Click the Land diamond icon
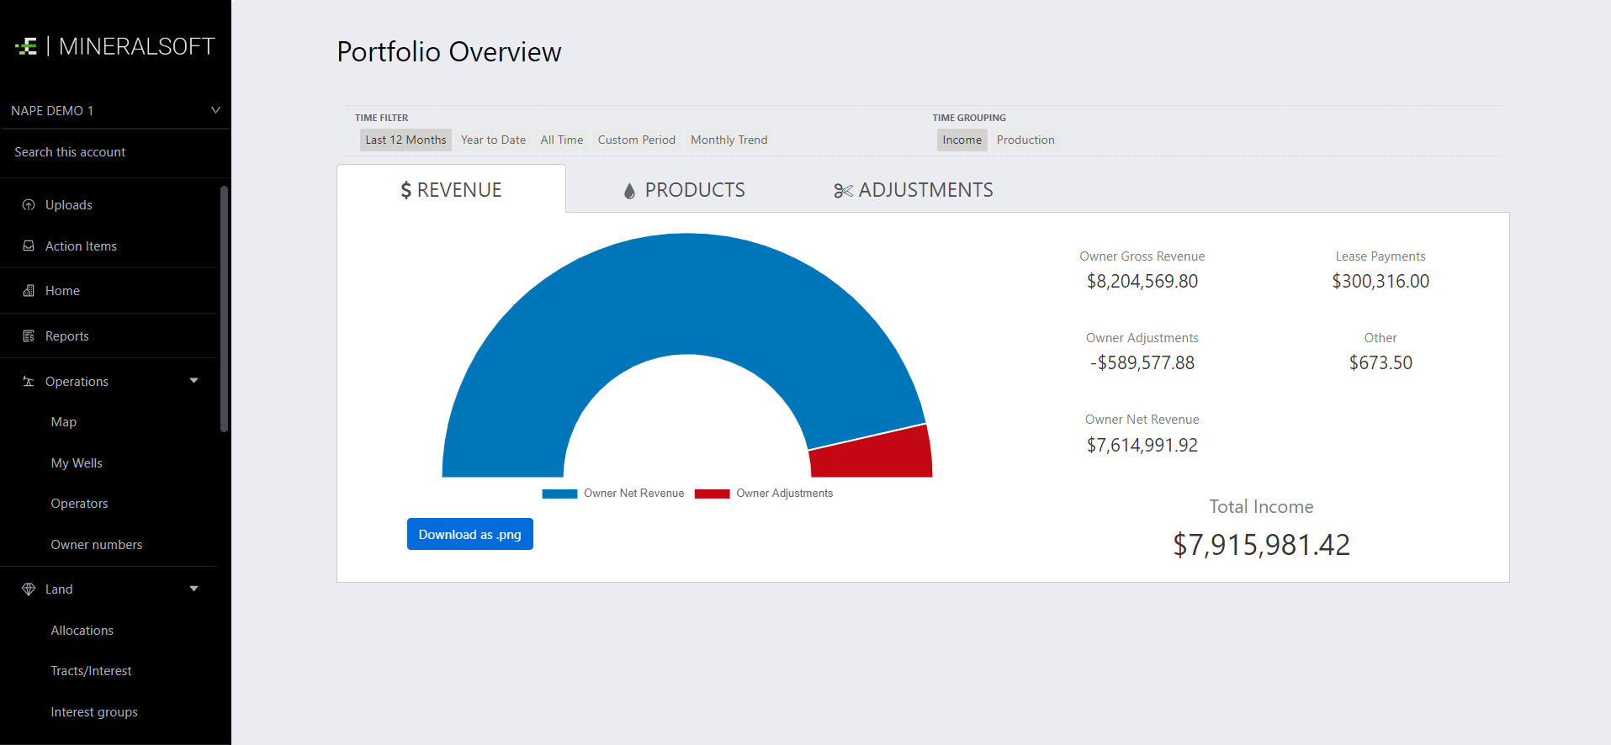Screen dimensions: 1611x745 (29, 589)
